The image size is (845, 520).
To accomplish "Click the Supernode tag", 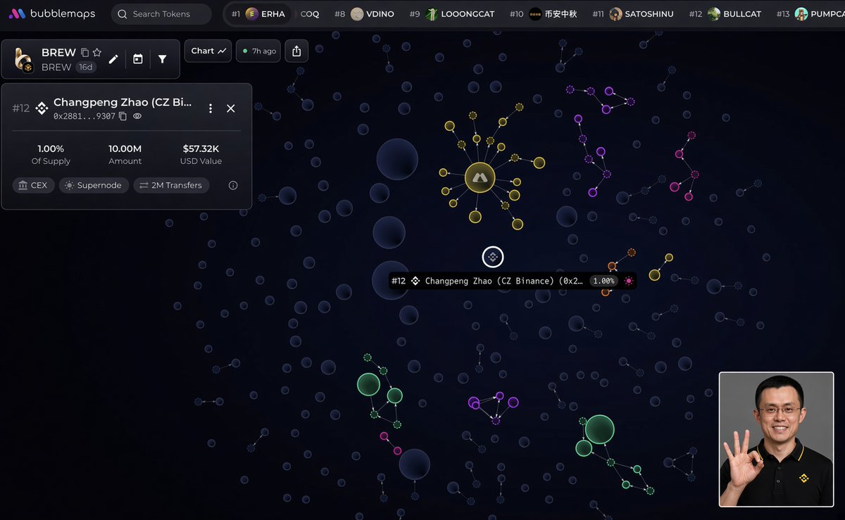I will 94,185.
